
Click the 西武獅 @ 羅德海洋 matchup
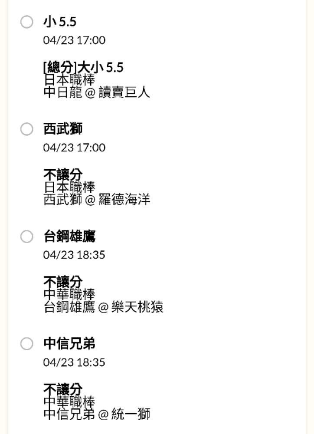97,200
